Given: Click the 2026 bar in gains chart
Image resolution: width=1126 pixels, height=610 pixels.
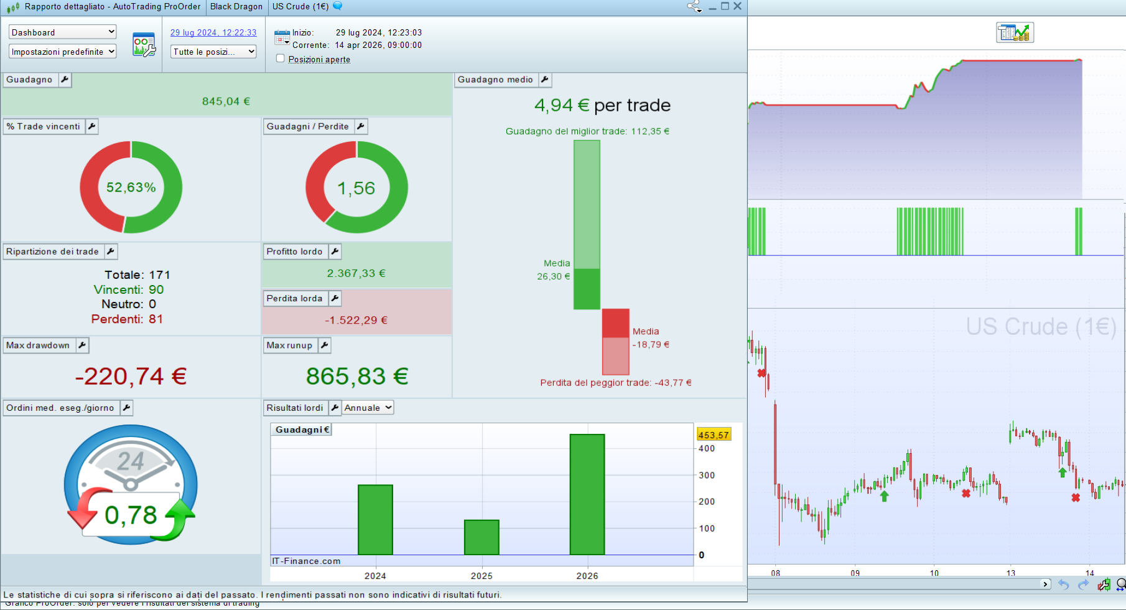Looking at the screenshot, I should [x=587, y=494].
